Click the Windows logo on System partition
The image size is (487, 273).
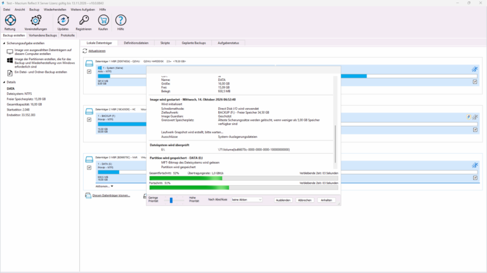100,68
